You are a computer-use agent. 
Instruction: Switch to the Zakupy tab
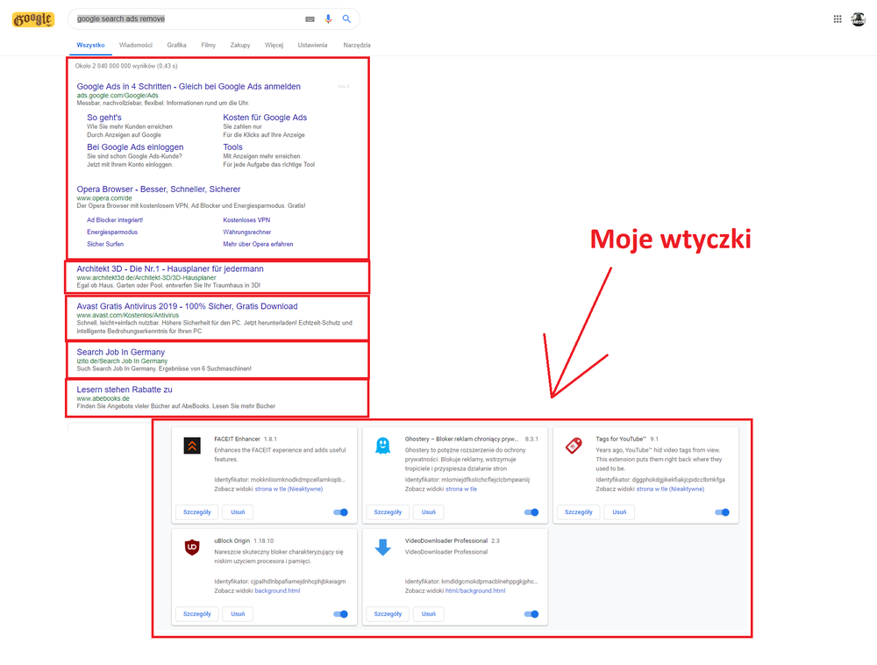pyautogui.click(x=240, y=46)
